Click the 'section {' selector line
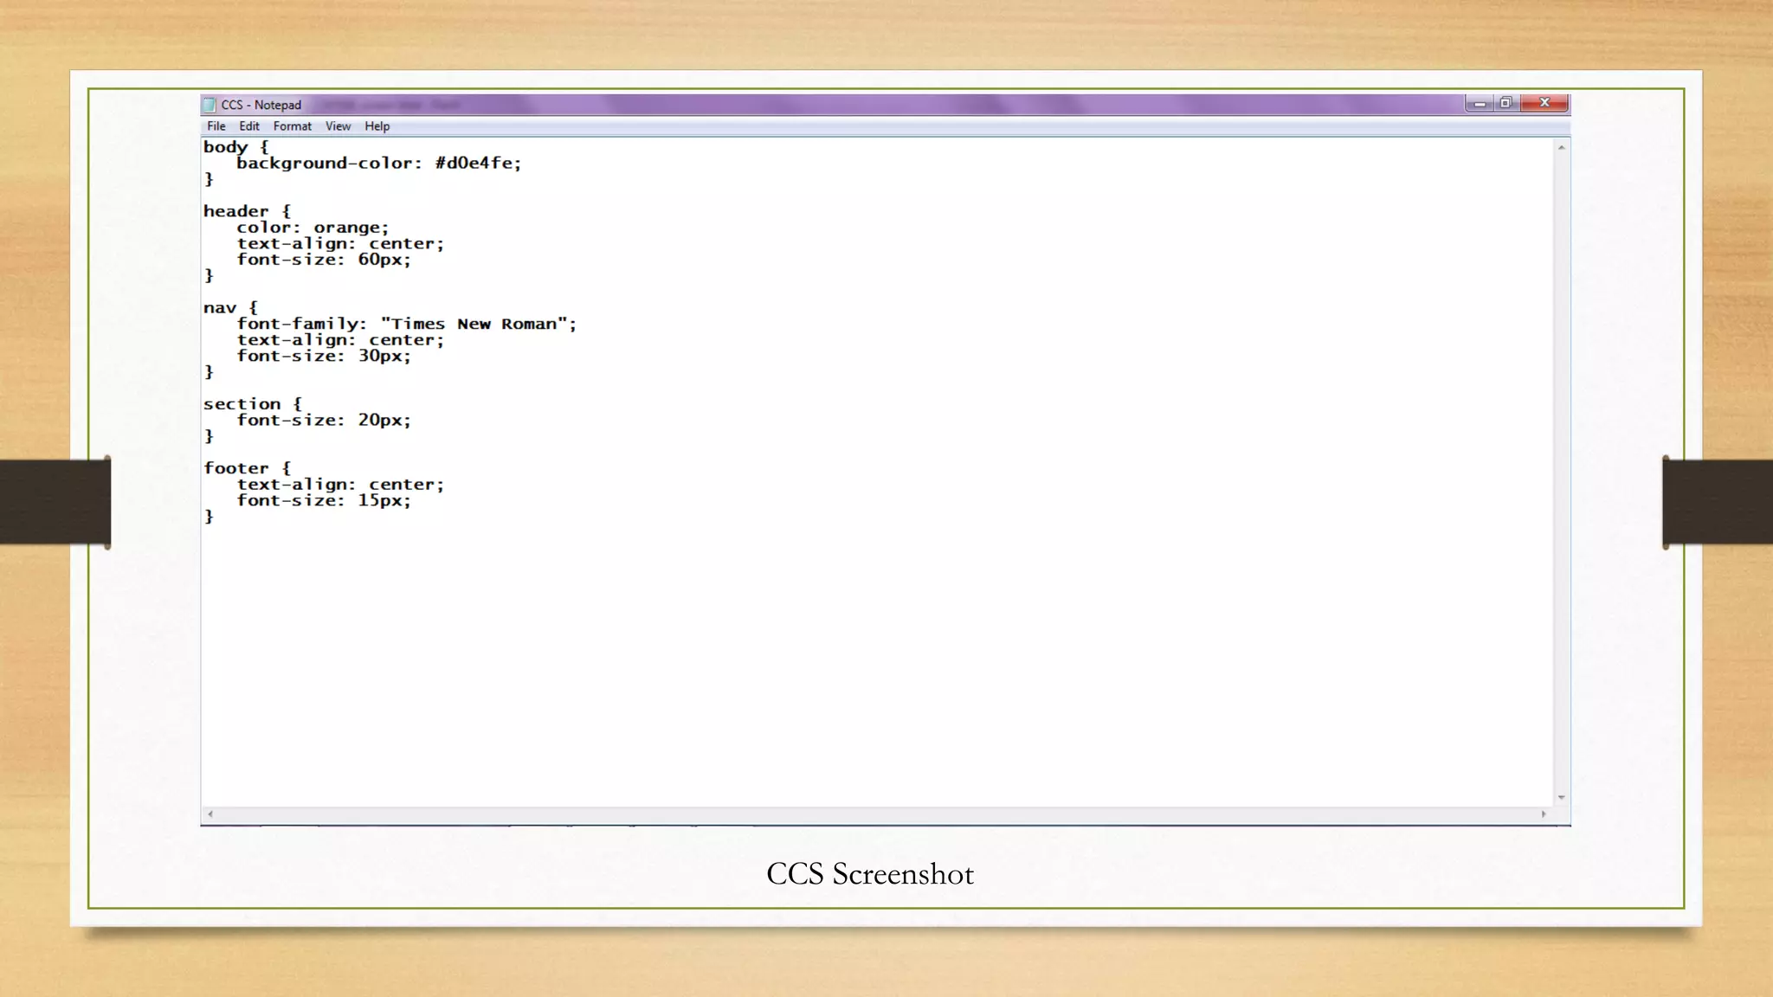 [253, 404]
